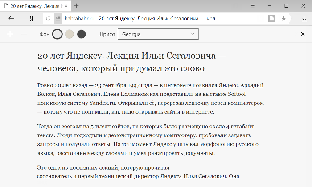Click paragraph starting 'Ровно 20 лет назад'
The width and height of the screenshot is (312, 187).
[x=151, y=99]
